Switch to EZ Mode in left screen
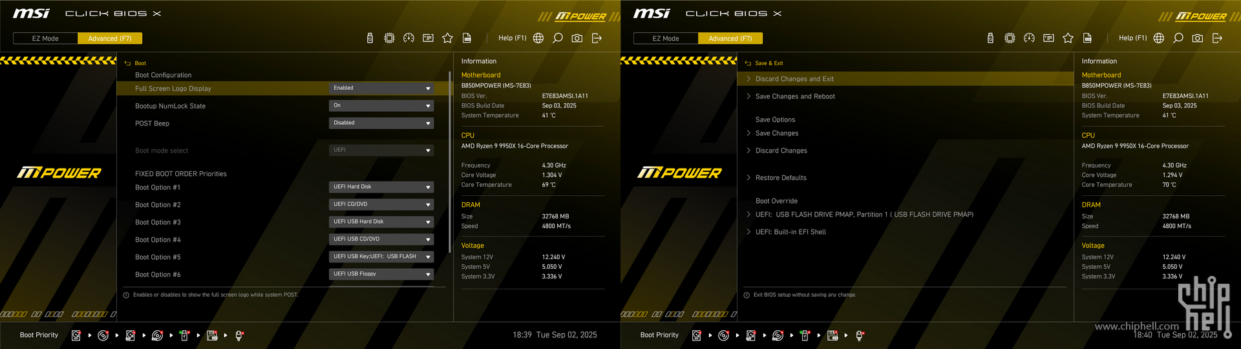The image size is (1241, 349). click(x=45, y=39)
